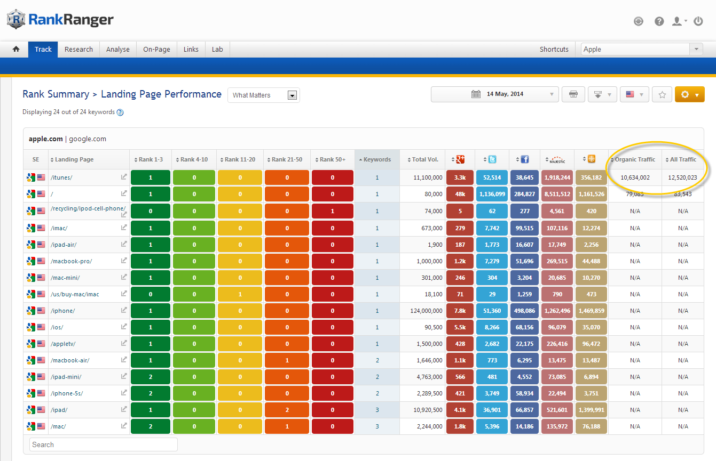The image size is (716, 461).
Task: Click the Home icon in navigation bar
Action: coord(16,49)
